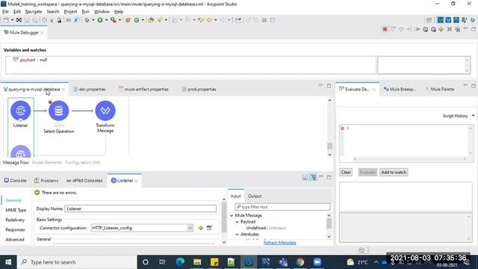
Task: Open the Connector configuration dropdown
Action: [x=190, y=228]
